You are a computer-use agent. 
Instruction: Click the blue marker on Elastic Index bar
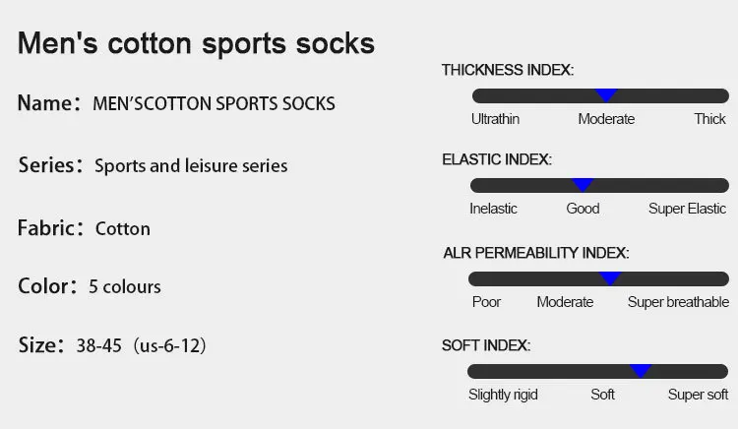pyautogui.click(x=583, y=185)
